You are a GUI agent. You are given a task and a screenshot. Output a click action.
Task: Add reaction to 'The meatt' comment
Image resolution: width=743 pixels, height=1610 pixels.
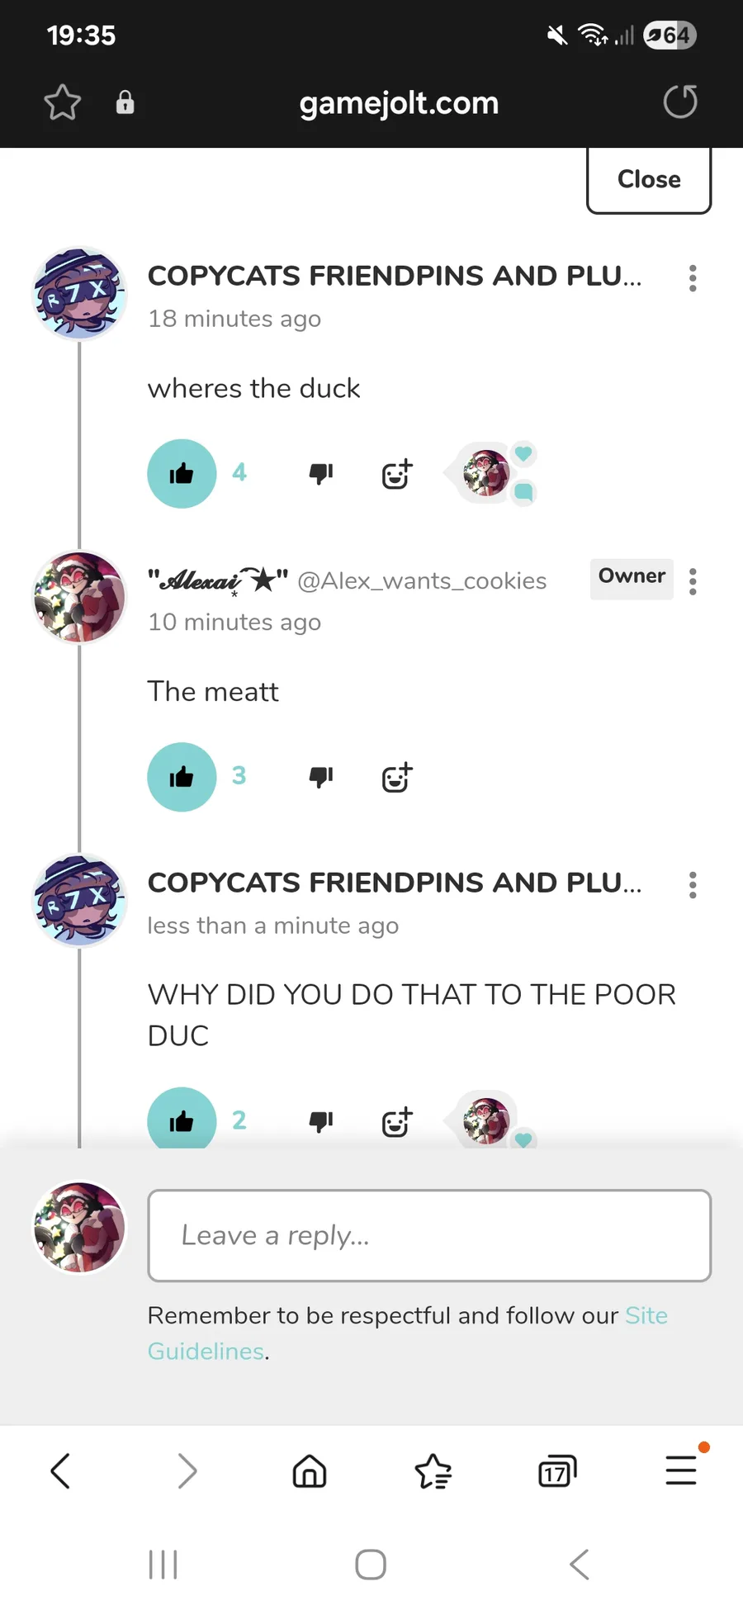[x=397, y=776]
